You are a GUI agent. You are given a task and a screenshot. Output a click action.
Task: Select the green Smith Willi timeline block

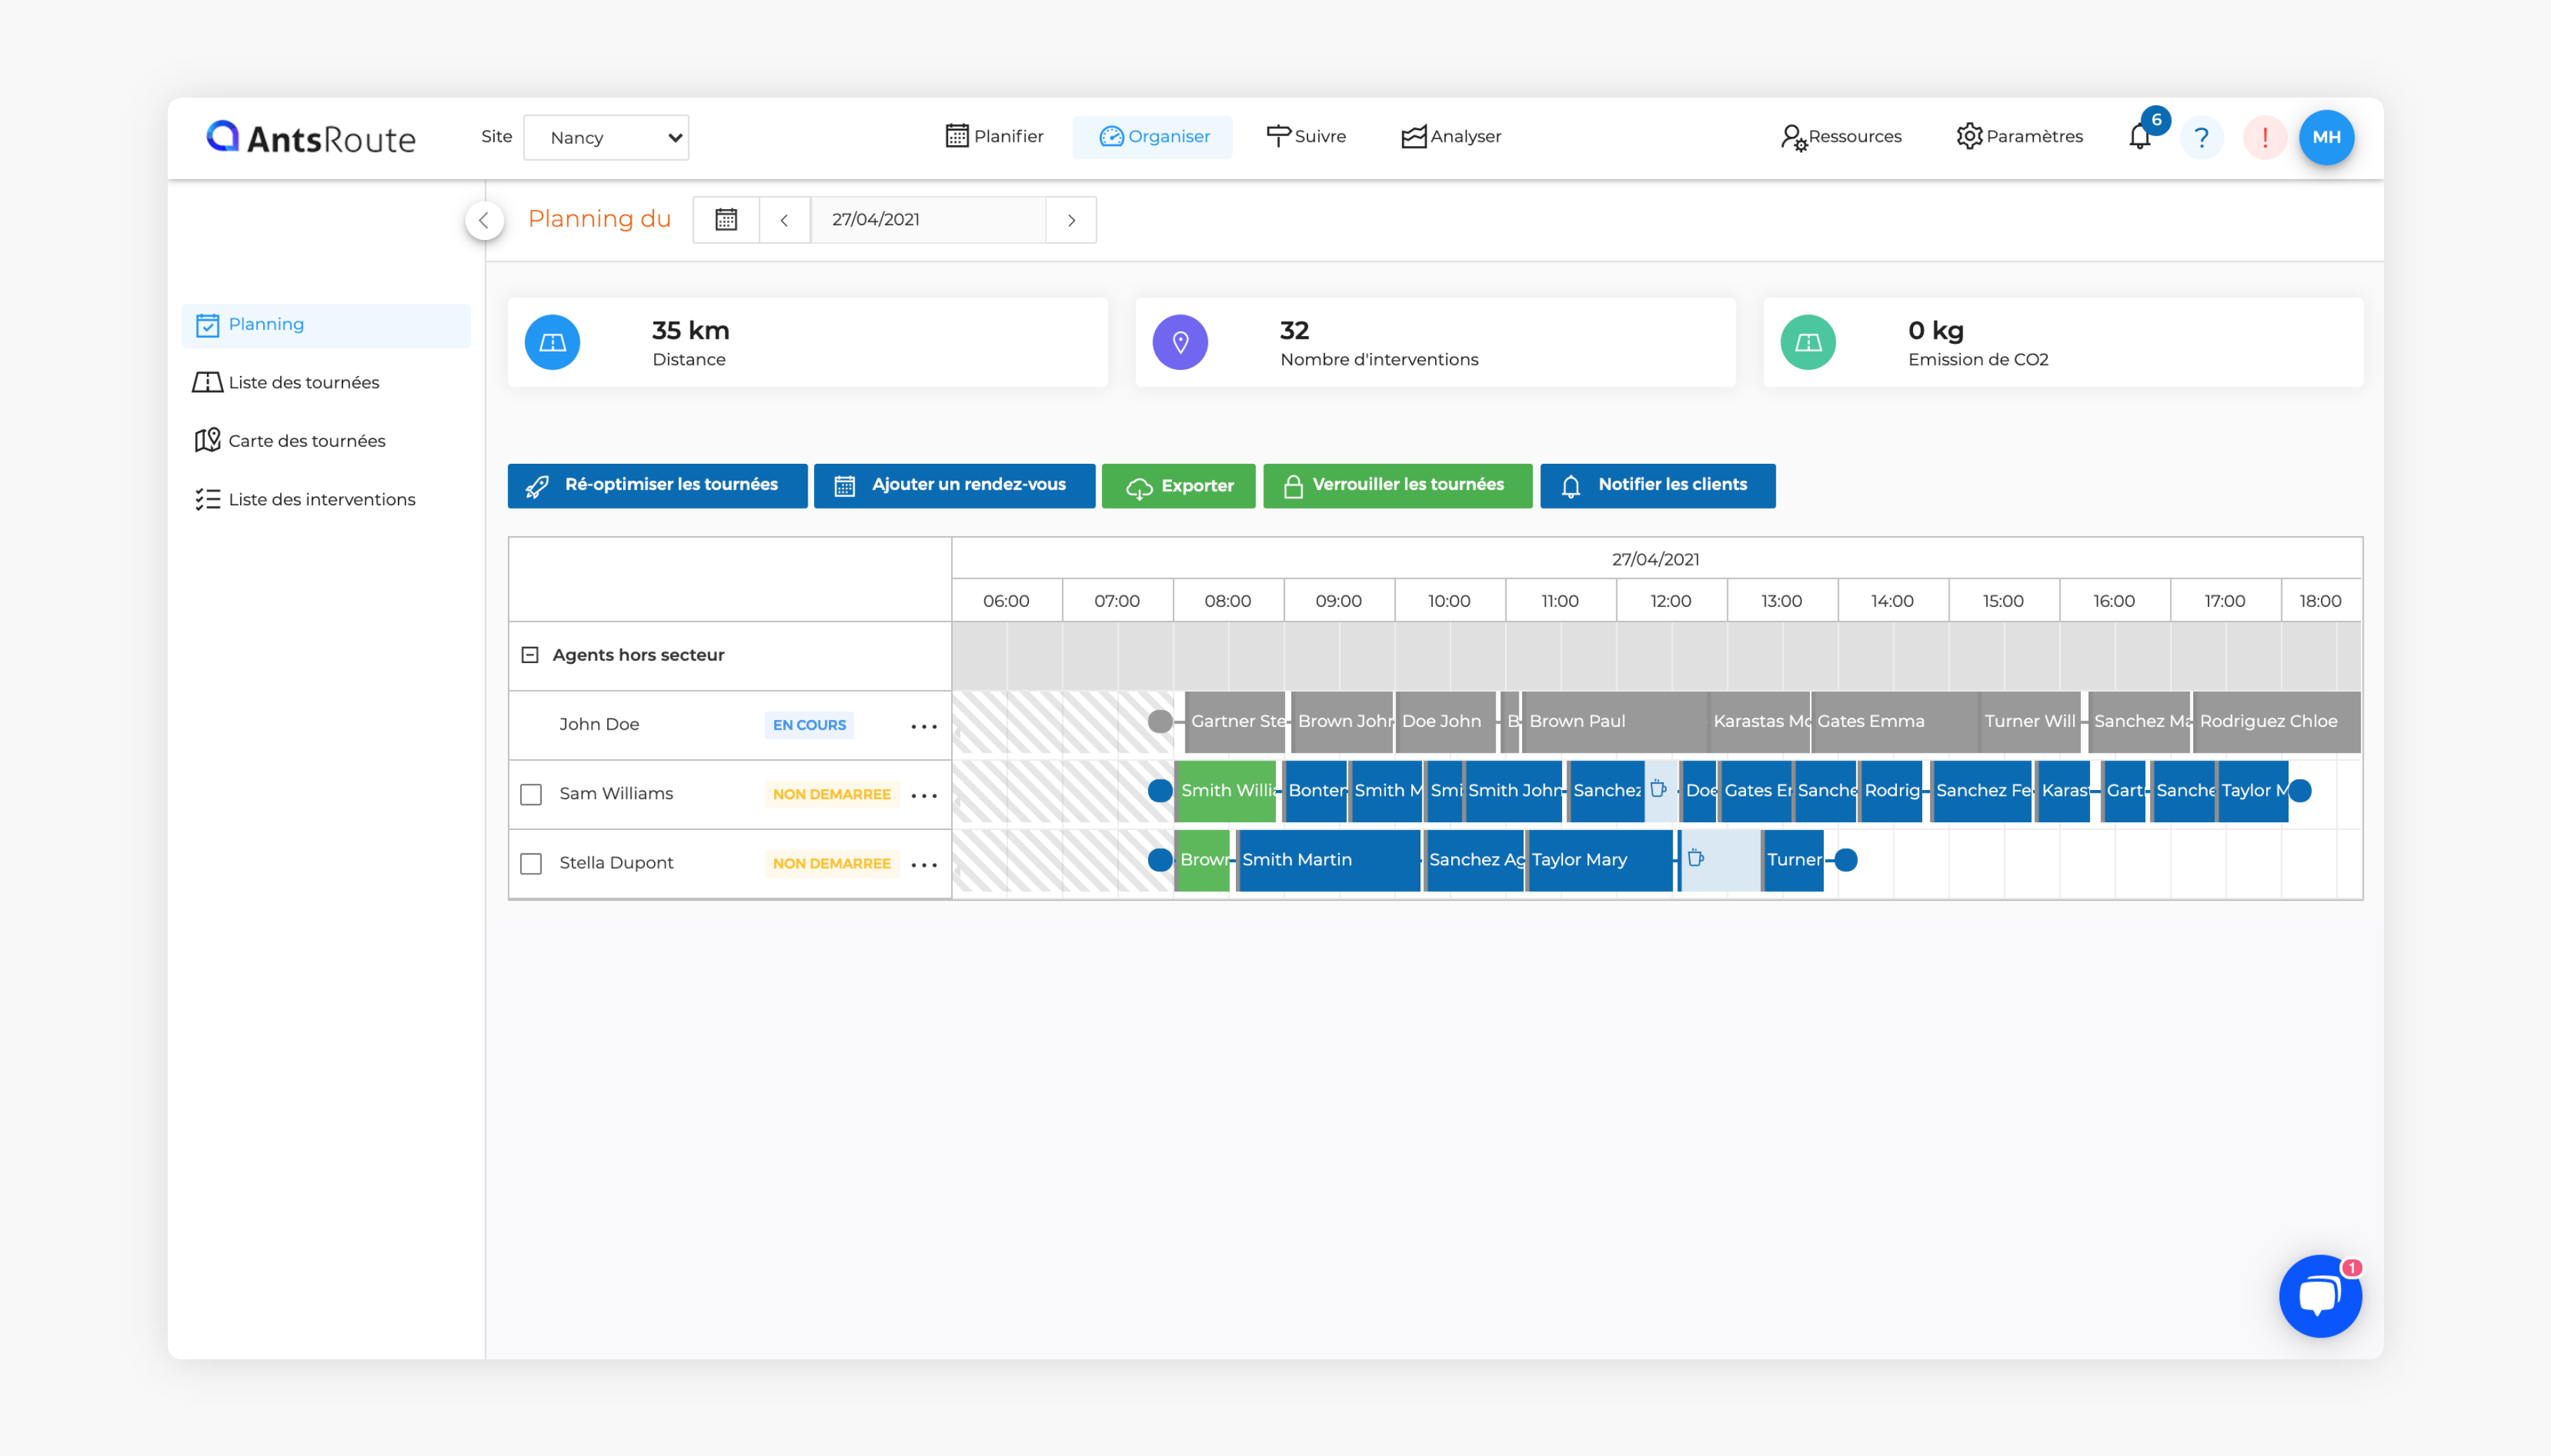pos(1226,790)
